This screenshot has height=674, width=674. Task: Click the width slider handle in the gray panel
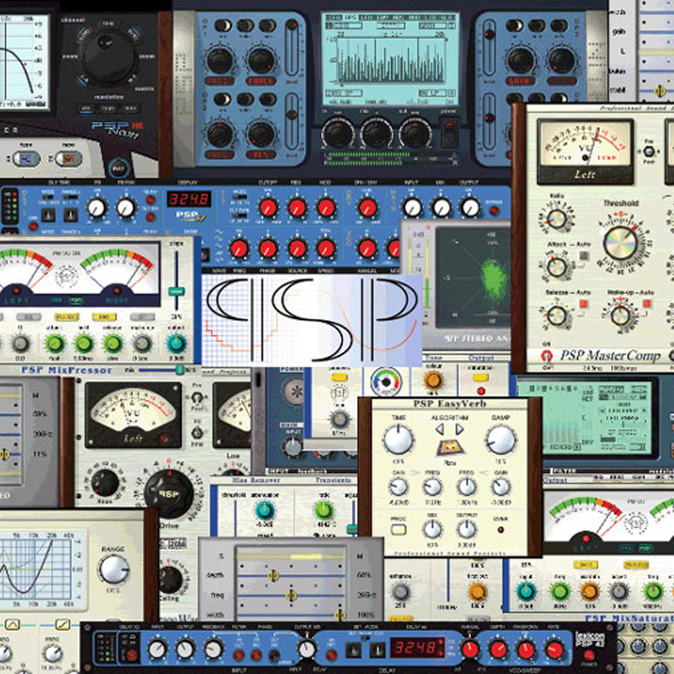[340, 615]
